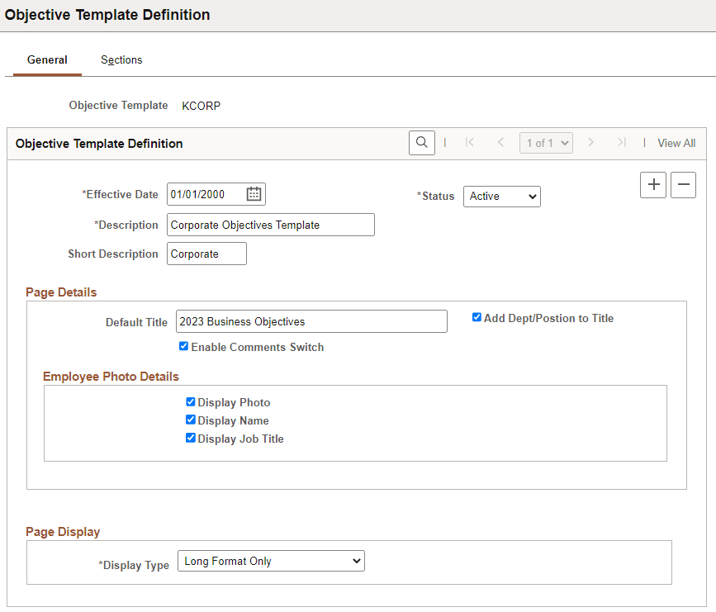Click the View All link
This screenshot has width=716, height=612.
pyautogui.click(x=676, y=143)
